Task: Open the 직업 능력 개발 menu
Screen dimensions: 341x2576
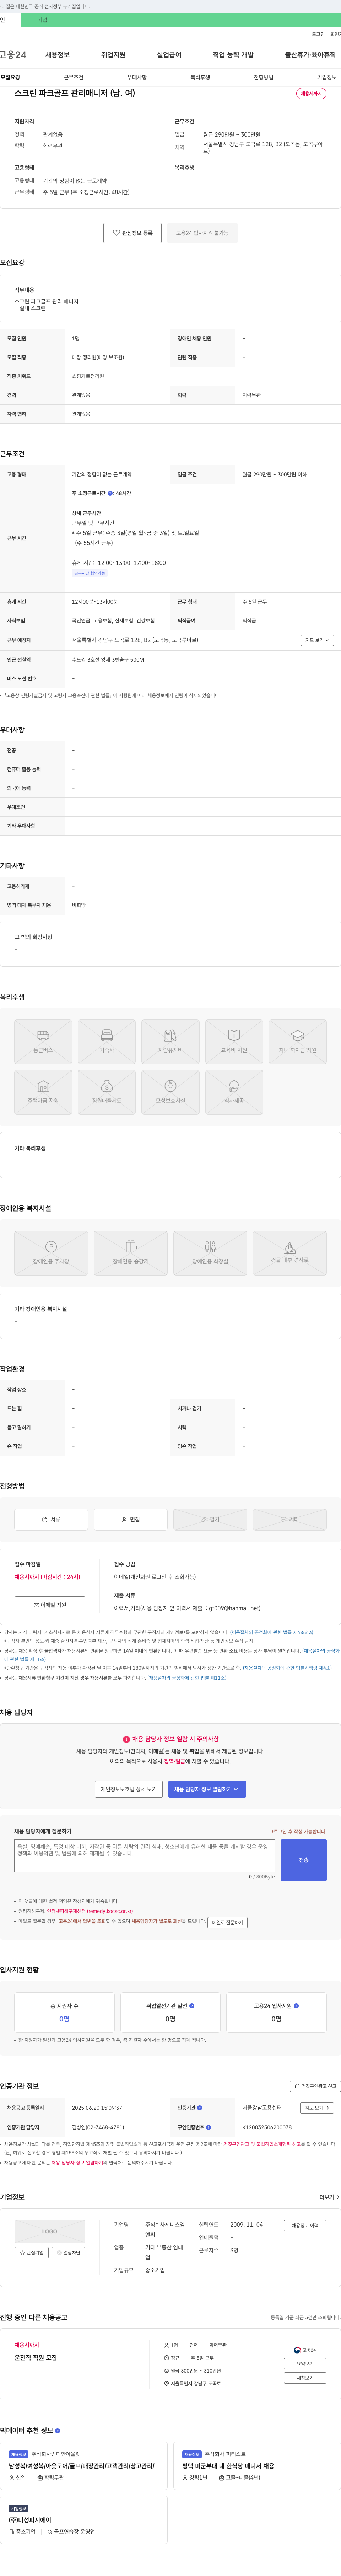Action: tap(233, 55)
